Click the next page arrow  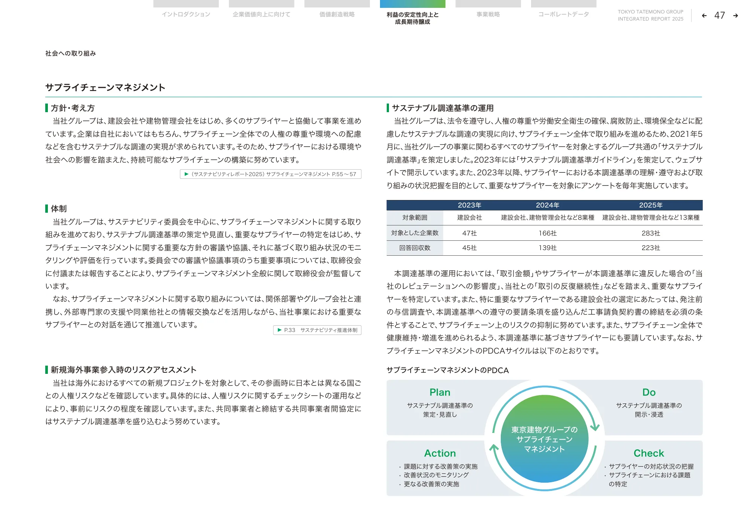(x=735, y=16)
